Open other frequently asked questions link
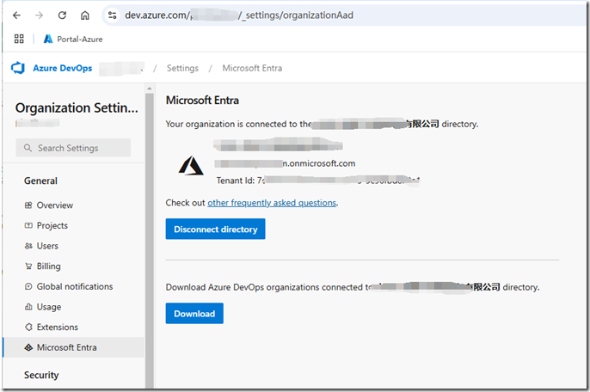This screenshot has width=590, height=392. click(x=272, y=203)
